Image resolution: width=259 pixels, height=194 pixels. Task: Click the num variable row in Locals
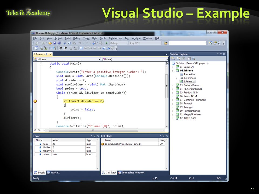65,144
